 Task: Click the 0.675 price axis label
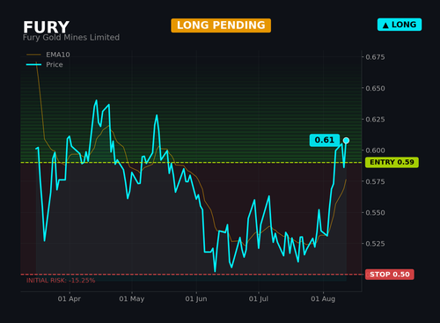click(x=375, y=57)
